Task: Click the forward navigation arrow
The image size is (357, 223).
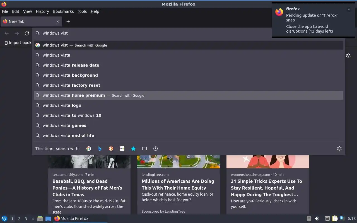Action: (17, 33)
